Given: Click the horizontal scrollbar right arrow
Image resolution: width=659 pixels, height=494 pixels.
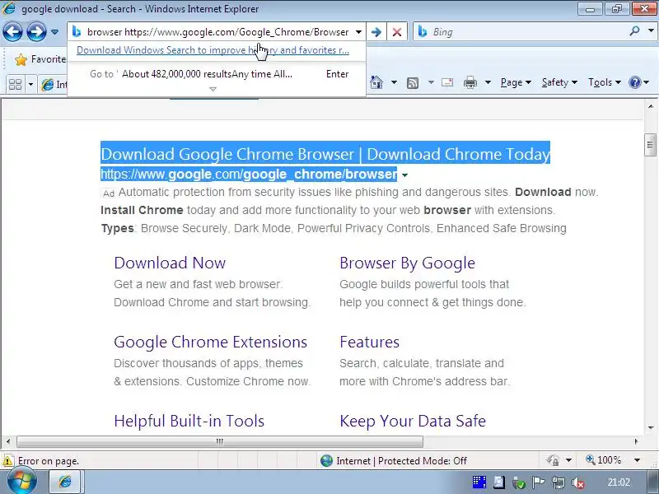Looking at the screenshot, I should coord(636,441).
